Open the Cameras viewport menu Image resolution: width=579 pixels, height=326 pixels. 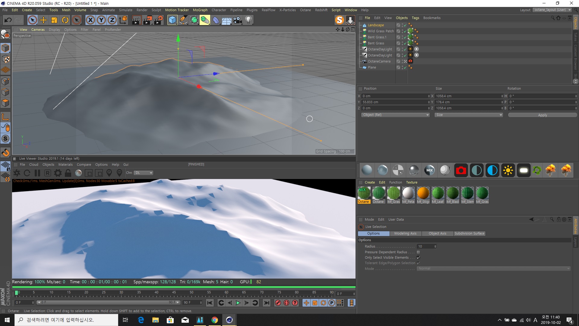[38, 30]
